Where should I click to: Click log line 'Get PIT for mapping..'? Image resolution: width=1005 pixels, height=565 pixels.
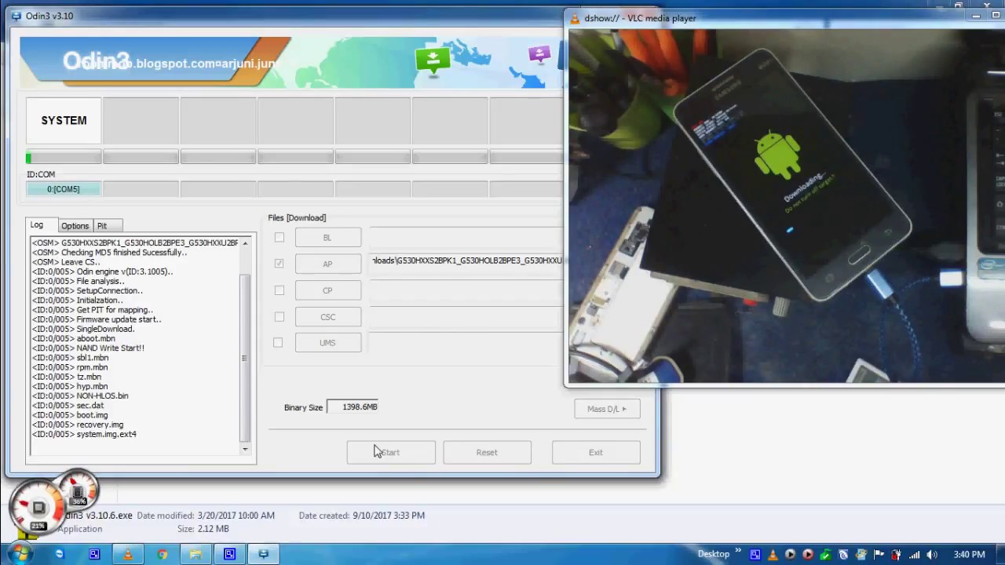[x=93, y=310]
